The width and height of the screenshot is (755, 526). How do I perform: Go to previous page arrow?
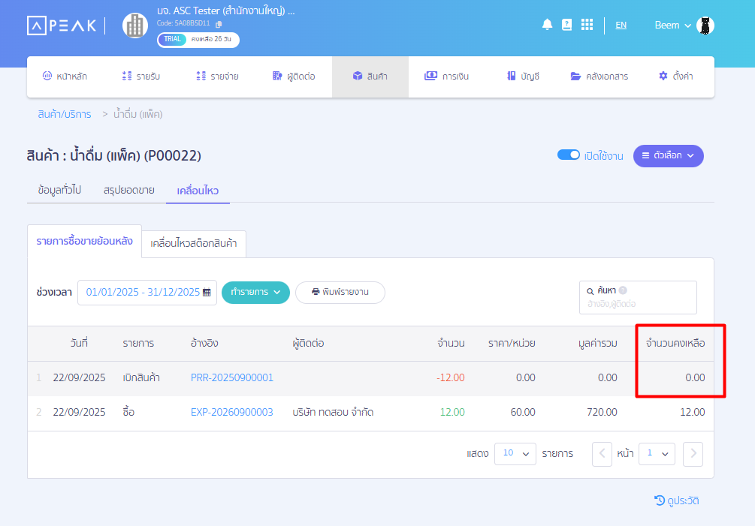point(602,454)
